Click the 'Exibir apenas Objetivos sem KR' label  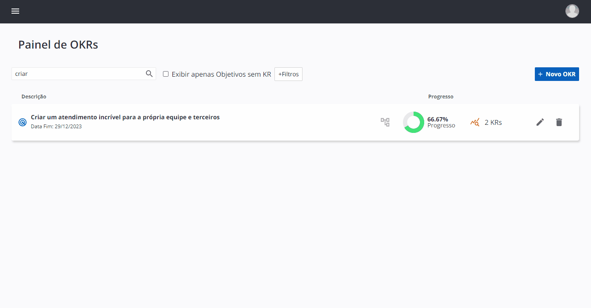coord(221,74)
